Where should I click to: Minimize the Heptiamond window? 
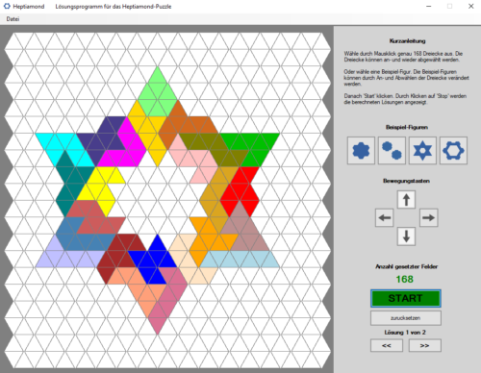(x=429, y=6)
